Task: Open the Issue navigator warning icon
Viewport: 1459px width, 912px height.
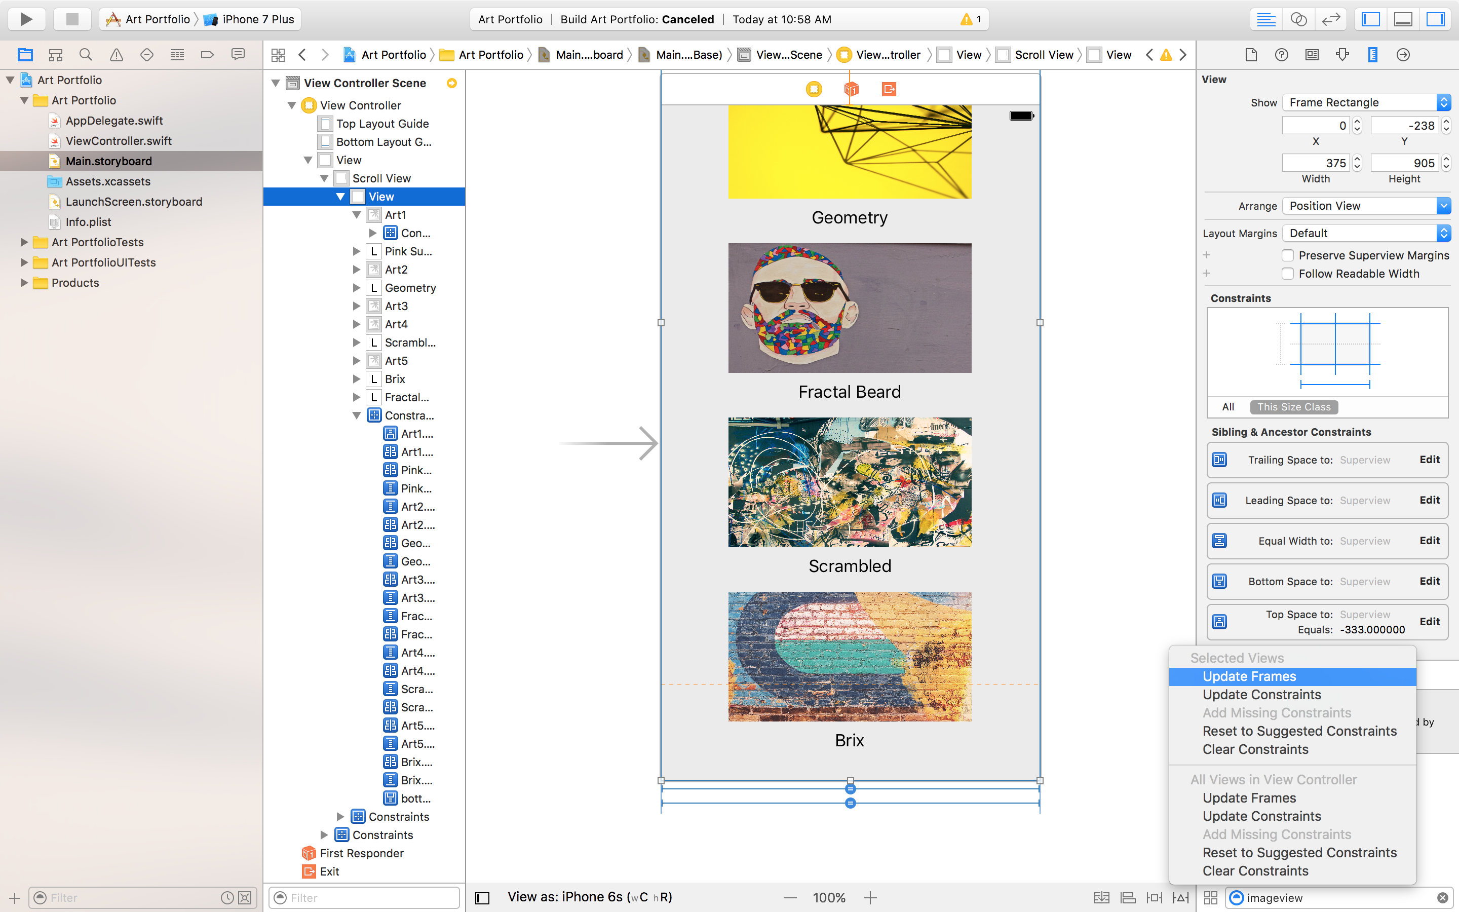Action: [116, 54]
